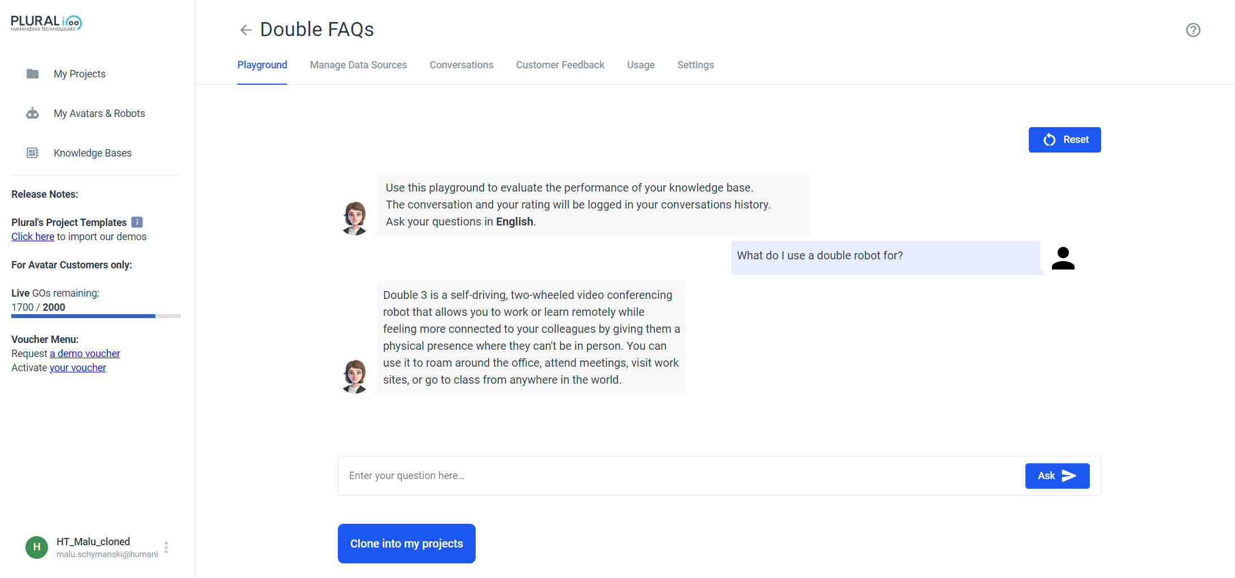Screen dimensions: 1235x578
Task: Click the playground welcome message bubble
Action: point(593,205)
